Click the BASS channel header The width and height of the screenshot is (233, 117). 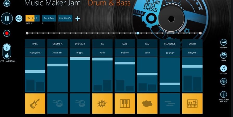(35, 44)
